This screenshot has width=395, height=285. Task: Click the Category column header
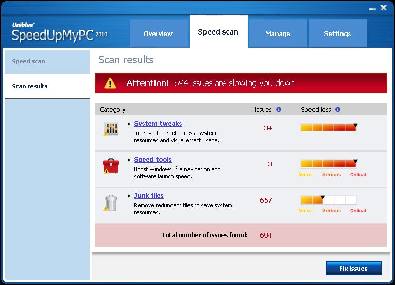coord(113,110)
